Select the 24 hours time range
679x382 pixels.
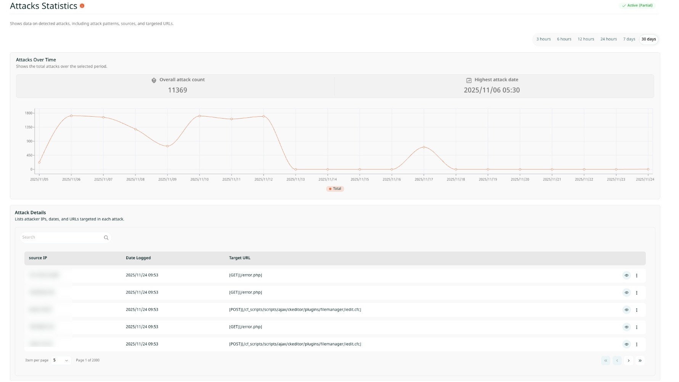(x=608, y=39)
